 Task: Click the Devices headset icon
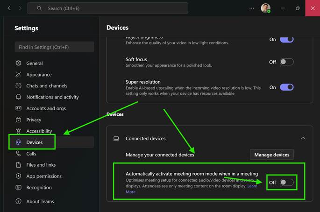(18, 142)
